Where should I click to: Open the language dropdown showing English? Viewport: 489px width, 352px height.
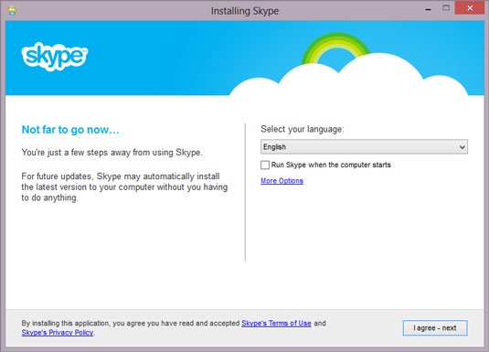point(364,146)
